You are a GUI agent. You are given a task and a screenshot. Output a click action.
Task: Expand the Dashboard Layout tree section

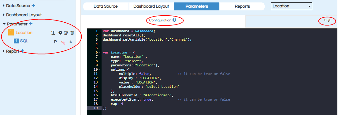click(x=4, y=15)
